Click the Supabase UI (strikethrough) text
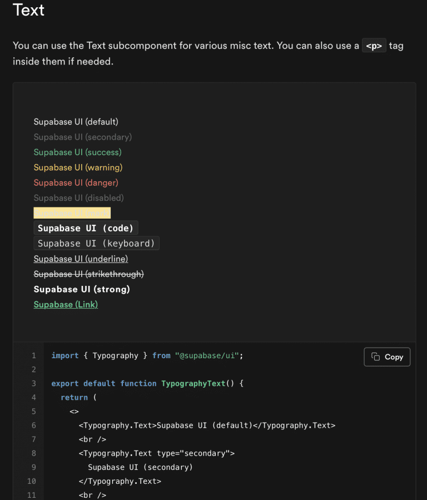This screenshot has height=500, width=427. [x=88, y=274]
